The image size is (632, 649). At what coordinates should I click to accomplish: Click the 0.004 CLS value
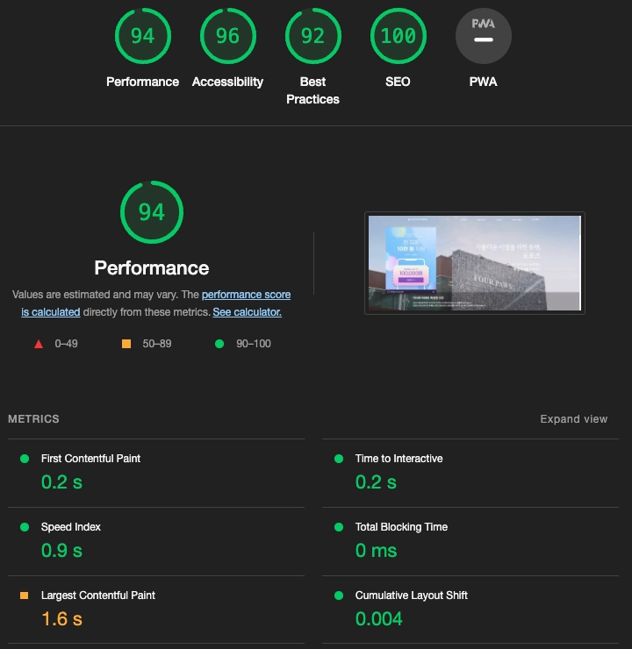(379, 619)
